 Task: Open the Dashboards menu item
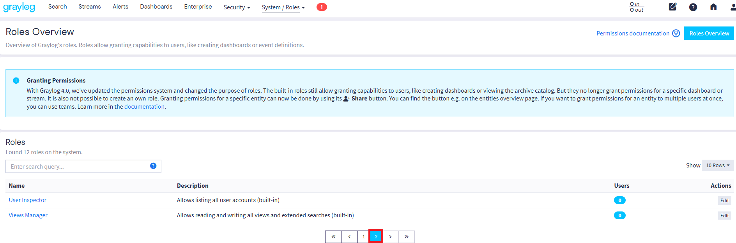pyautogui.click(x=156, y=7)
